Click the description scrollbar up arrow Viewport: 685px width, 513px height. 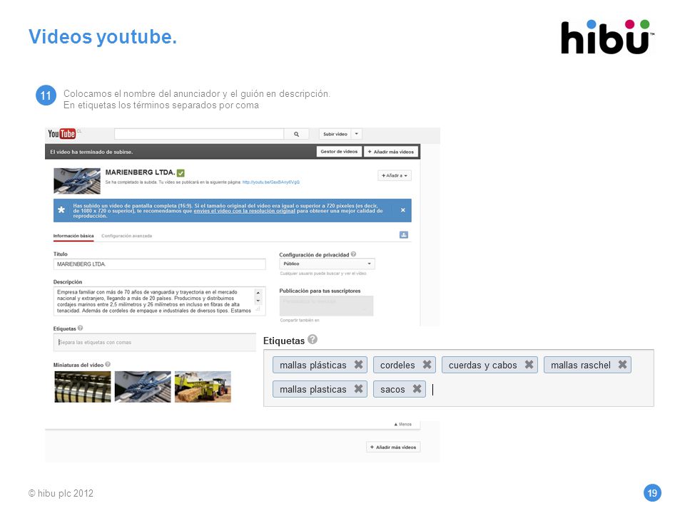[258, 293]
